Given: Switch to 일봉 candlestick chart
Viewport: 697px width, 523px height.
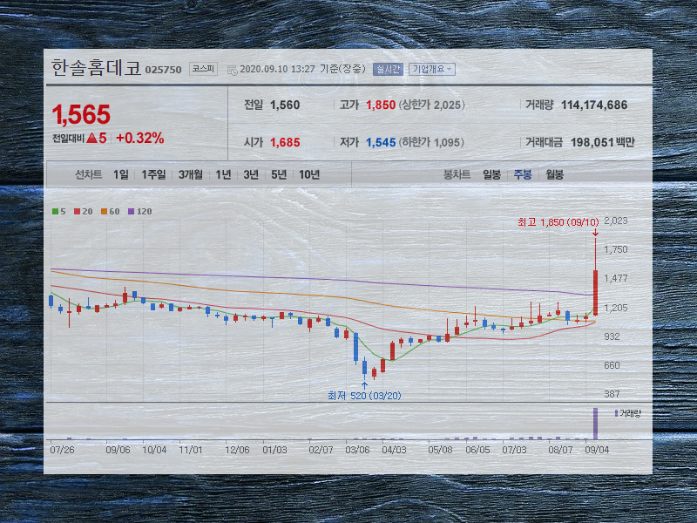Looking at the screenshot, I should pos(492,175).
